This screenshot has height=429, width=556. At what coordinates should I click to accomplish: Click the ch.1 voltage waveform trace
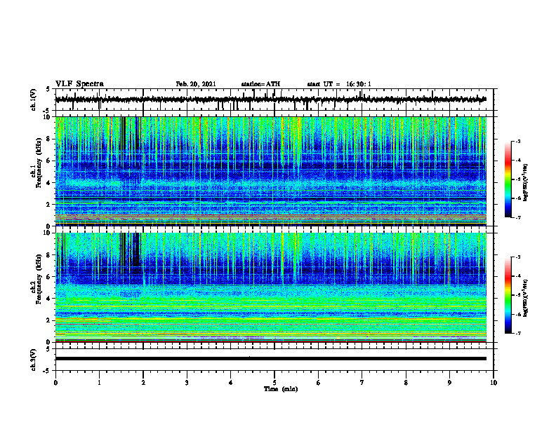270,100
